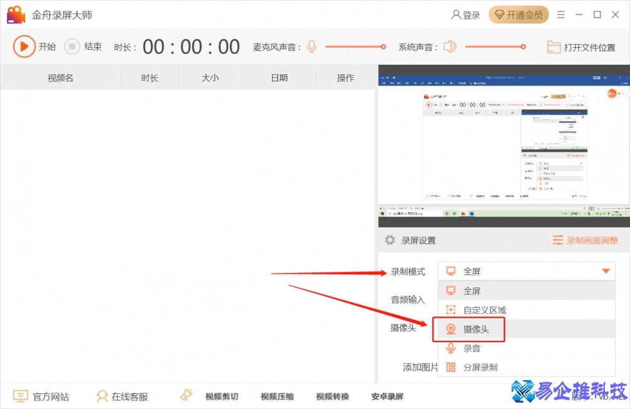Click the 安卓录屏 icon
Viewport: 630px width, 409px height.
pos(387,396)
